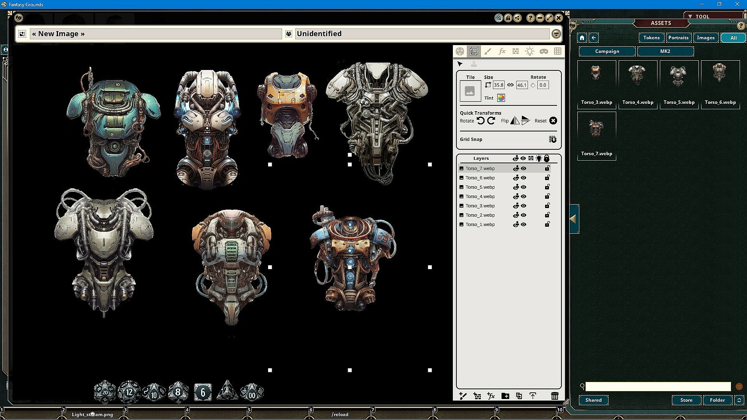747x420 pixels.
Task: Open the mask tool with mask icon
Action: click(x=544, y=51)
